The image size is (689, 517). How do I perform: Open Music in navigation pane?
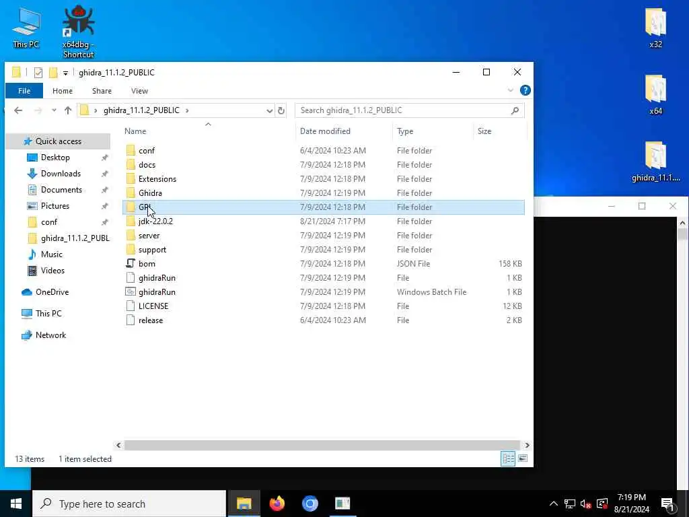51,254
